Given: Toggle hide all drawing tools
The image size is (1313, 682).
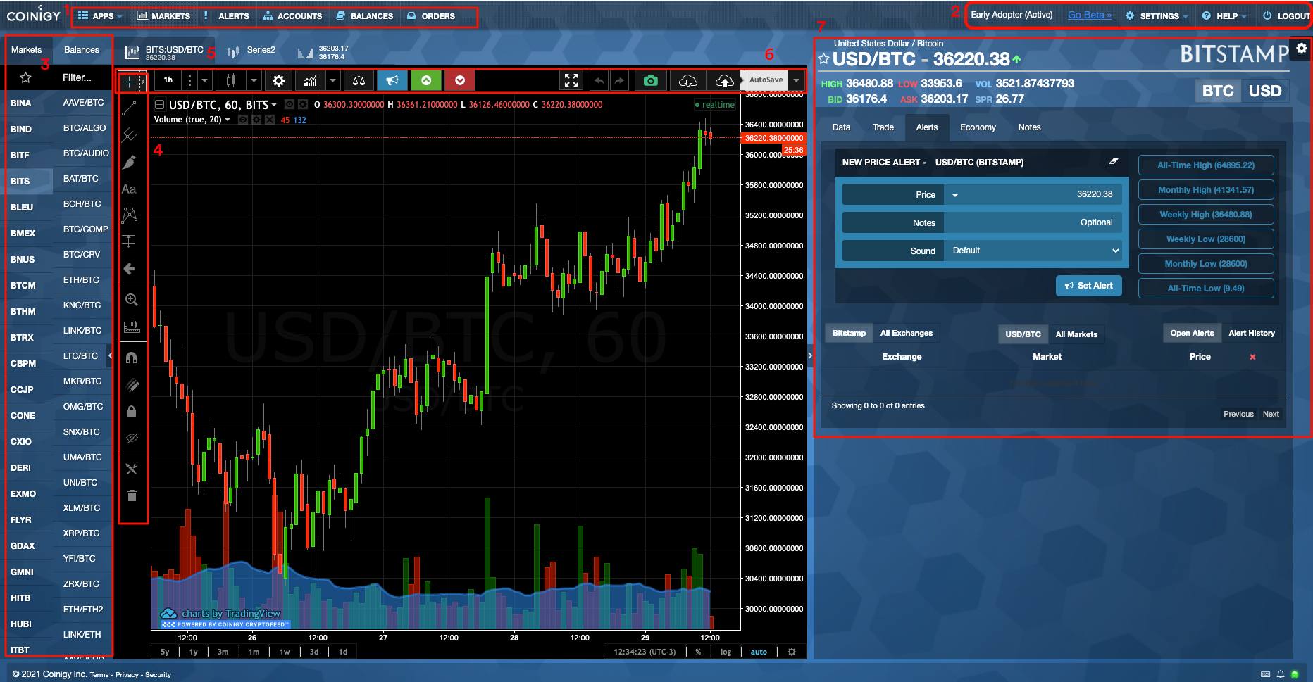Looking at the screenshot, I should pyautogui.click(x=132, y=438).
